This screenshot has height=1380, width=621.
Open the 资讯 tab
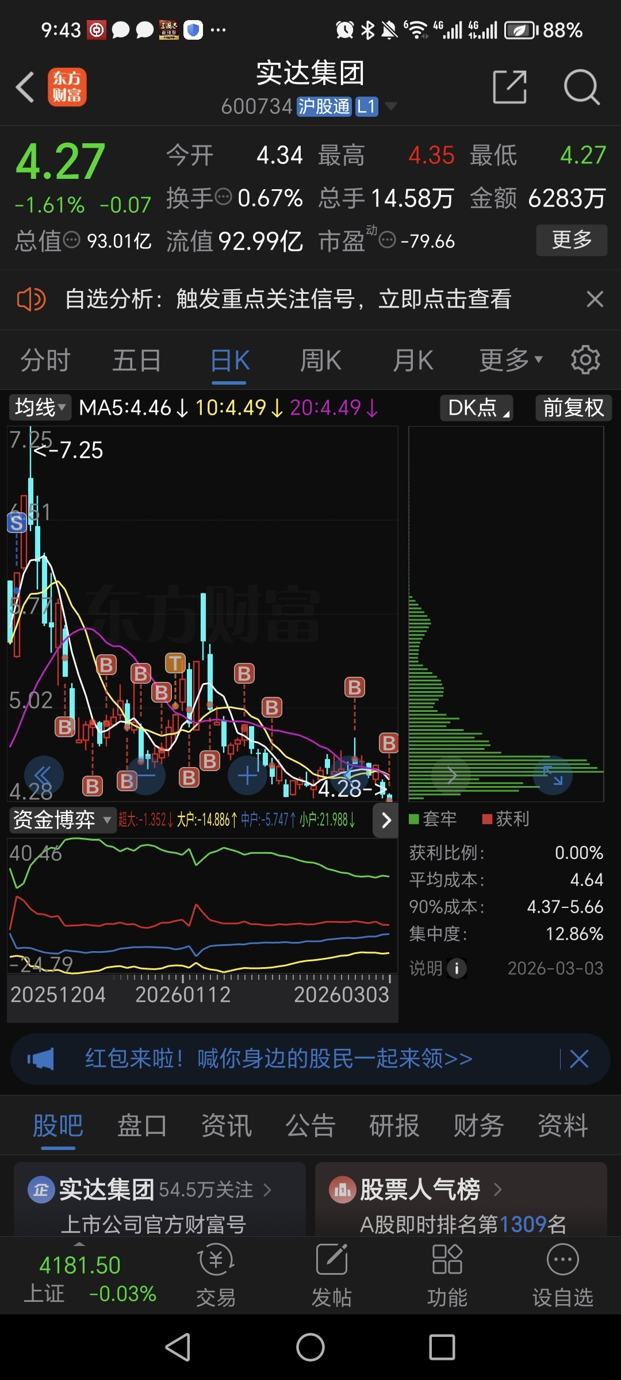(x=227, y=1126)
